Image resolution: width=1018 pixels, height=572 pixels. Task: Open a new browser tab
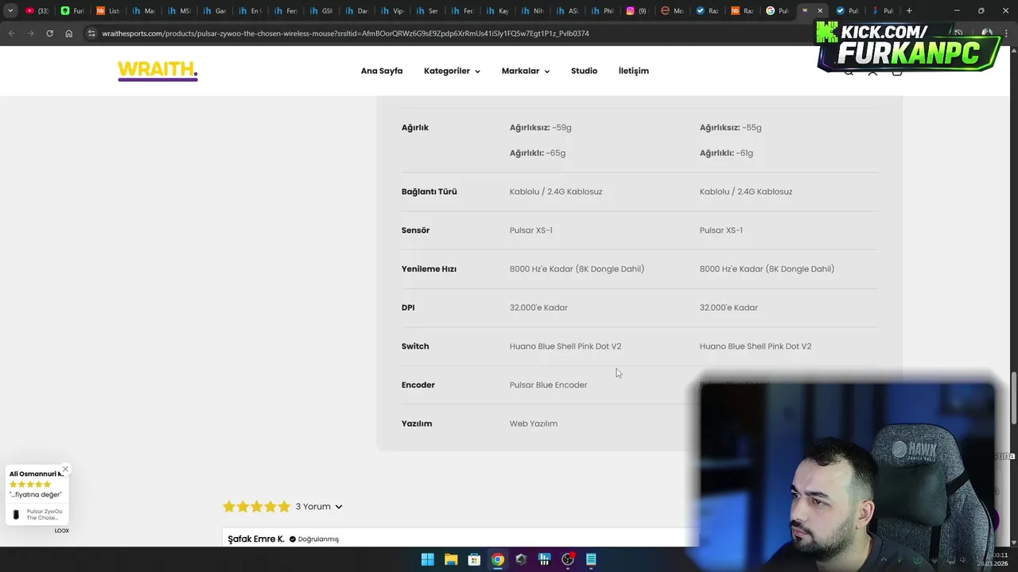point(909,10)
